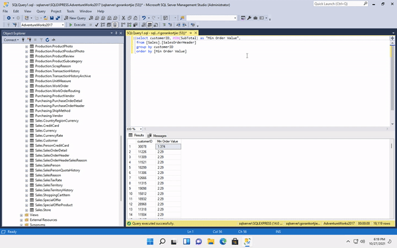The height and width of the screenshot is (248, 397).
Task: Click the Filter icon in Object Explorer
Action: [x=41, y=40]
